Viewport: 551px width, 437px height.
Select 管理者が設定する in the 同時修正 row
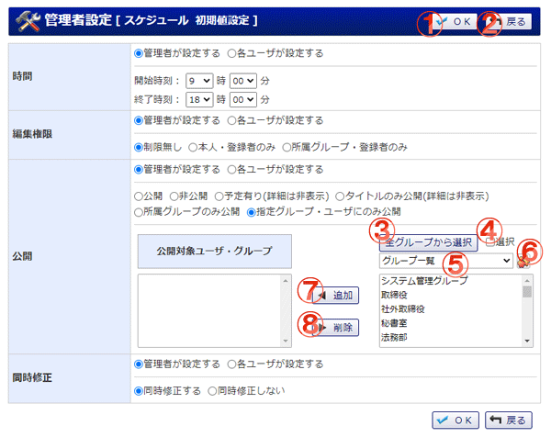pos(139,364)
